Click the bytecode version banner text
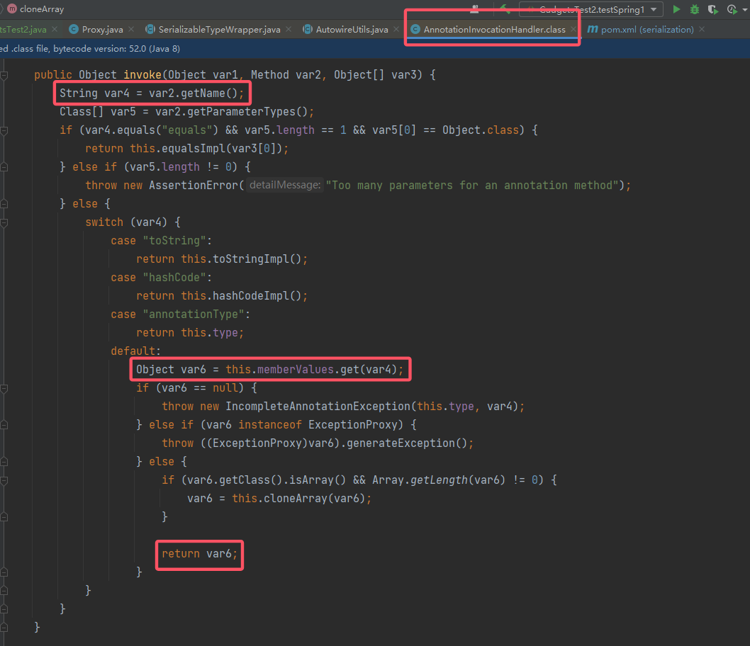 tap(90, 49)
